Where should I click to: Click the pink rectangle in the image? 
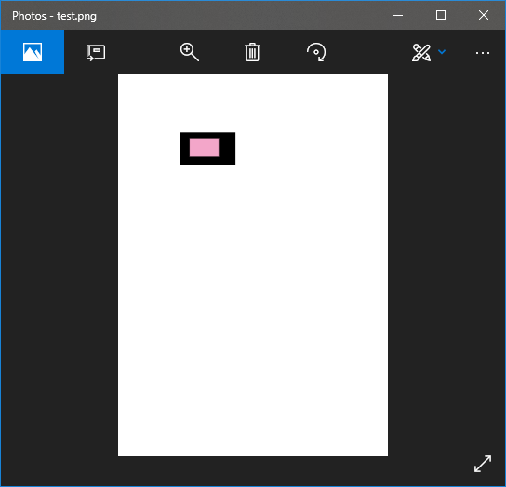[x=205, y=148]
